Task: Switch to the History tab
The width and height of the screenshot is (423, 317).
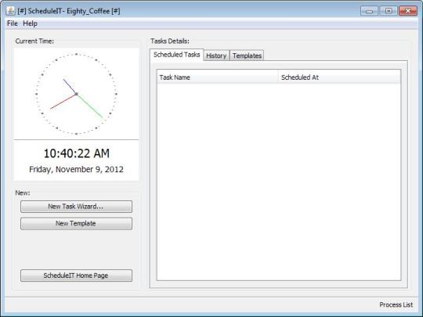Action: (216, 56)
